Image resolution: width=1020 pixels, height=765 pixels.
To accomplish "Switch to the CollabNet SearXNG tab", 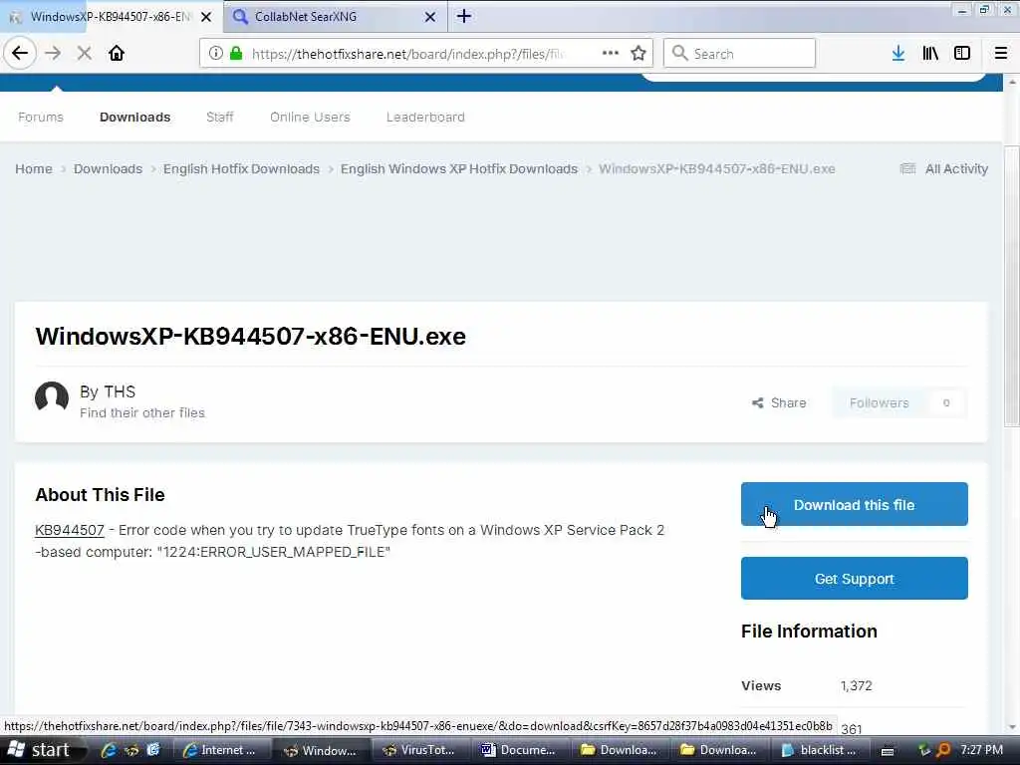I will point(335,17).
